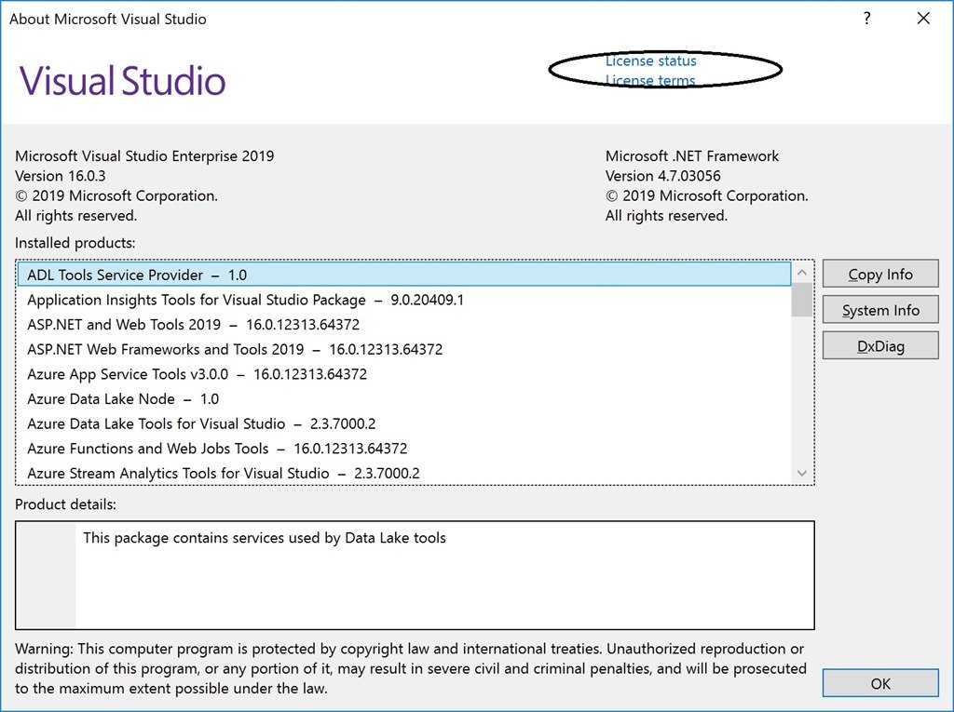
Task: Select Azure Functions and Web Jobs Tools
Action: (404, 448)
